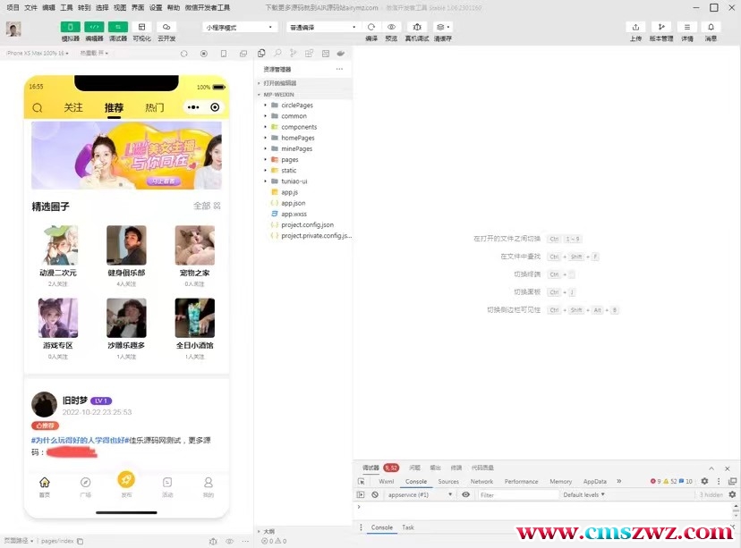Open the 小程序模式 mode dropdown
741x548 pixels.
[x=239, y=27]
